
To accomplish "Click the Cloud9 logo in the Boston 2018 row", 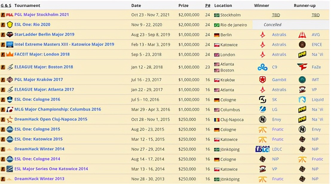I will click(263, 67).
